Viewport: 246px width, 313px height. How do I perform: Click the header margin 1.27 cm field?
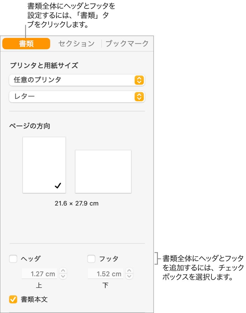pos(39,274)
